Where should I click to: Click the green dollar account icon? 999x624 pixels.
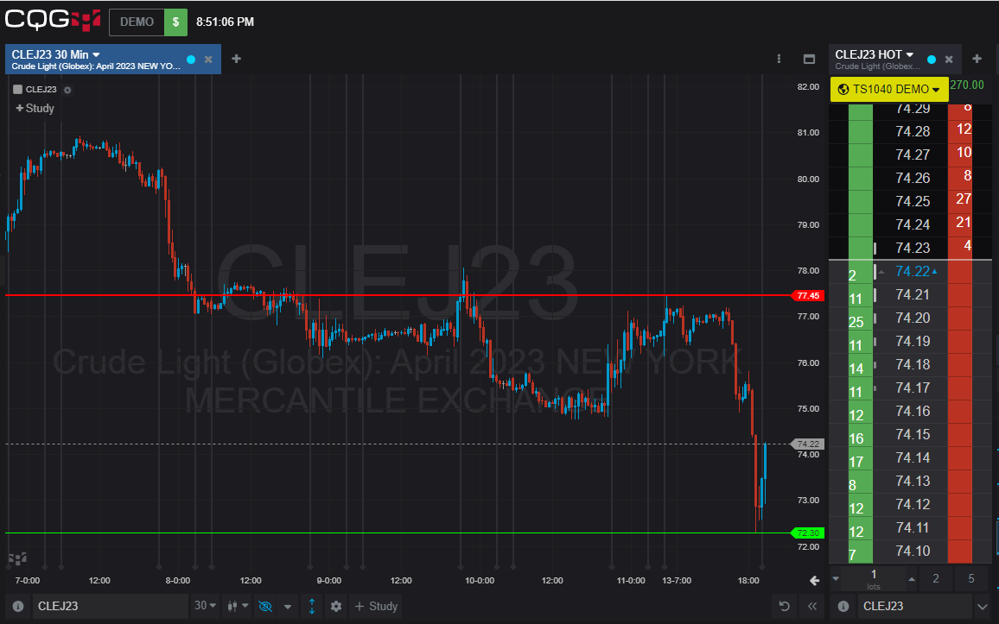pos(175,22)
